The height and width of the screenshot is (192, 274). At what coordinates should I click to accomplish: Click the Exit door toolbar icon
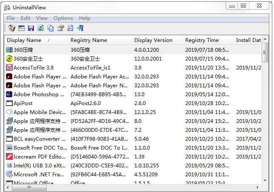[x=80, y=28]
